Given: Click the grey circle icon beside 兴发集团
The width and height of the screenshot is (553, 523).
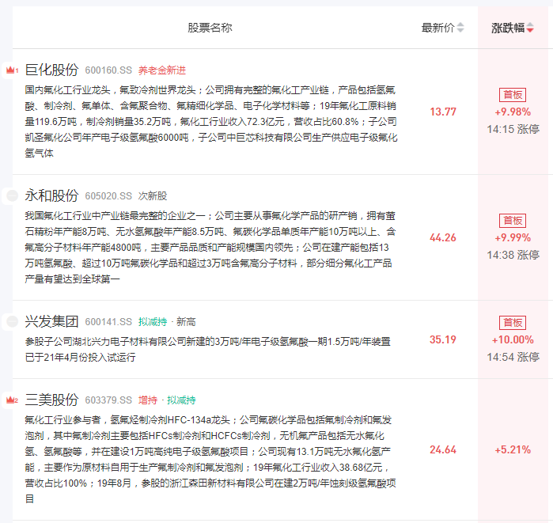Looking at the screenshot, I should point(13,321).
